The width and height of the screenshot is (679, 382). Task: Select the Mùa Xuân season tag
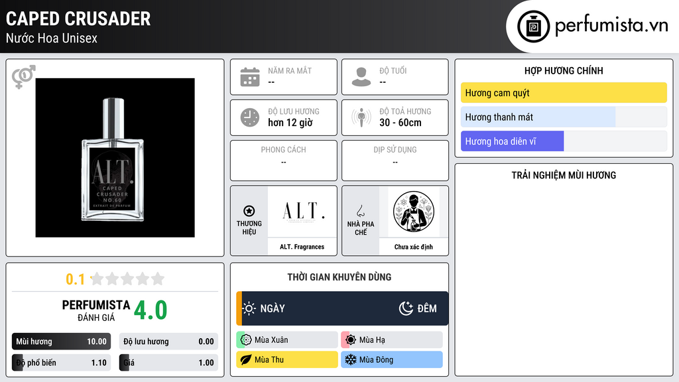click(287, 340)
